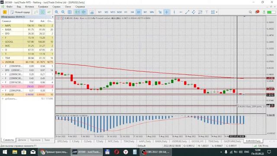Viewport: 277px width, 156px height.
Task: Open Yandex browser from the taskbar
Action: pos(126,152)
